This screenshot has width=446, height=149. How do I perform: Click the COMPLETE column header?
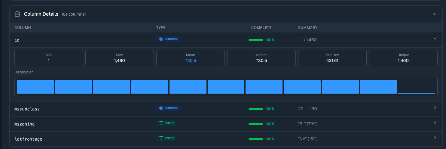click(261, 28)
